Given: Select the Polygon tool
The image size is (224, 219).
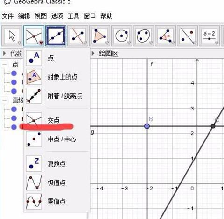Looking at the screenshot, I should tap(100, 36).
